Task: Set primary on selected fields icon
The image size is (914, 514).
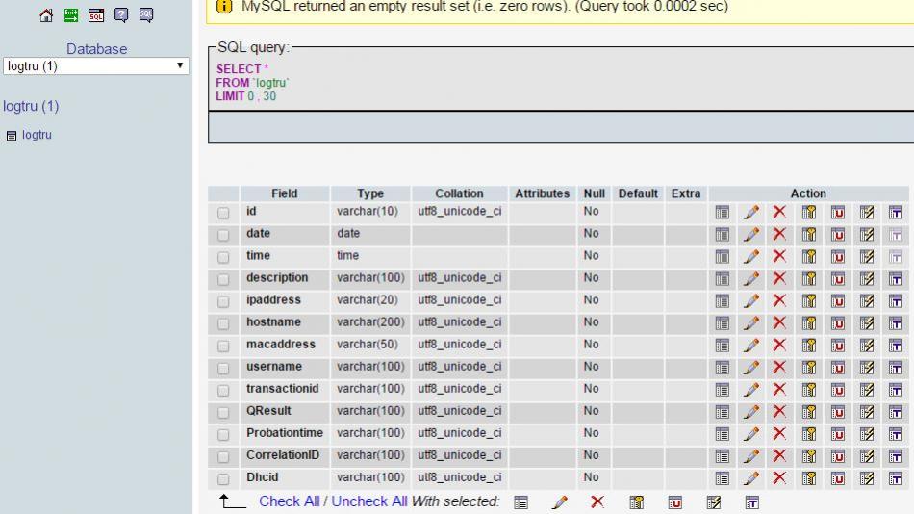Action: 637,502
